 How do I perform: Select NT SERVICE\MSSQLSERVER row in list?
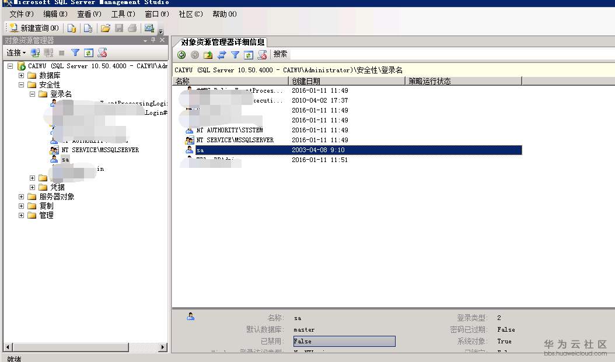point(235,140)
